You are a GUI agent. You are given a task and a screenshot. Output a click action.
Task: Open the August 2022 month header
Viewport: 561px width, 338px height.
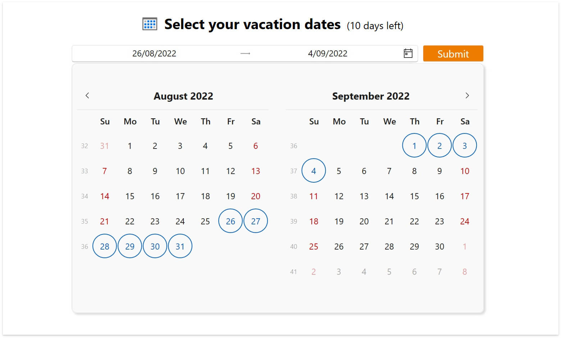pos(183,96)
